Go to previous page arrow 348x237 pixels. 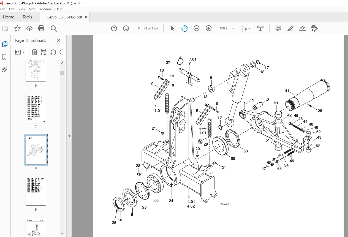[114, 28]
